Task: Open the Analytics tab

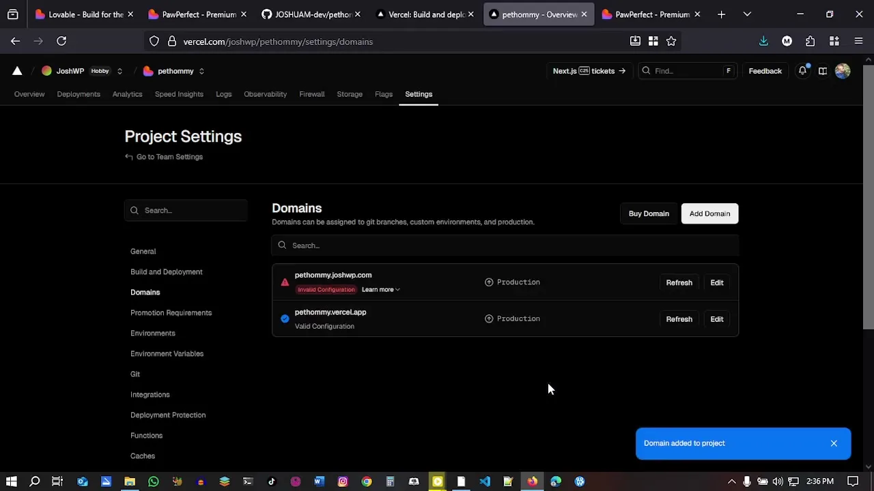Action: click(x=127, y=94)
